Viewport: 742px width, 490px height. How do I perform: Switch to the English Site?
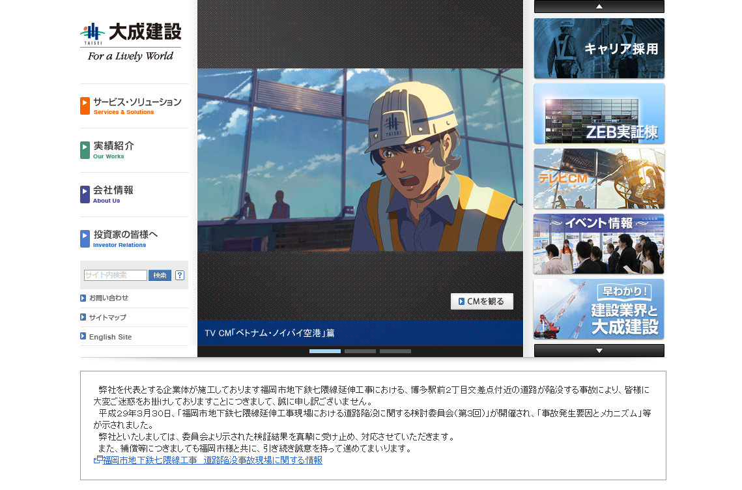110,337
